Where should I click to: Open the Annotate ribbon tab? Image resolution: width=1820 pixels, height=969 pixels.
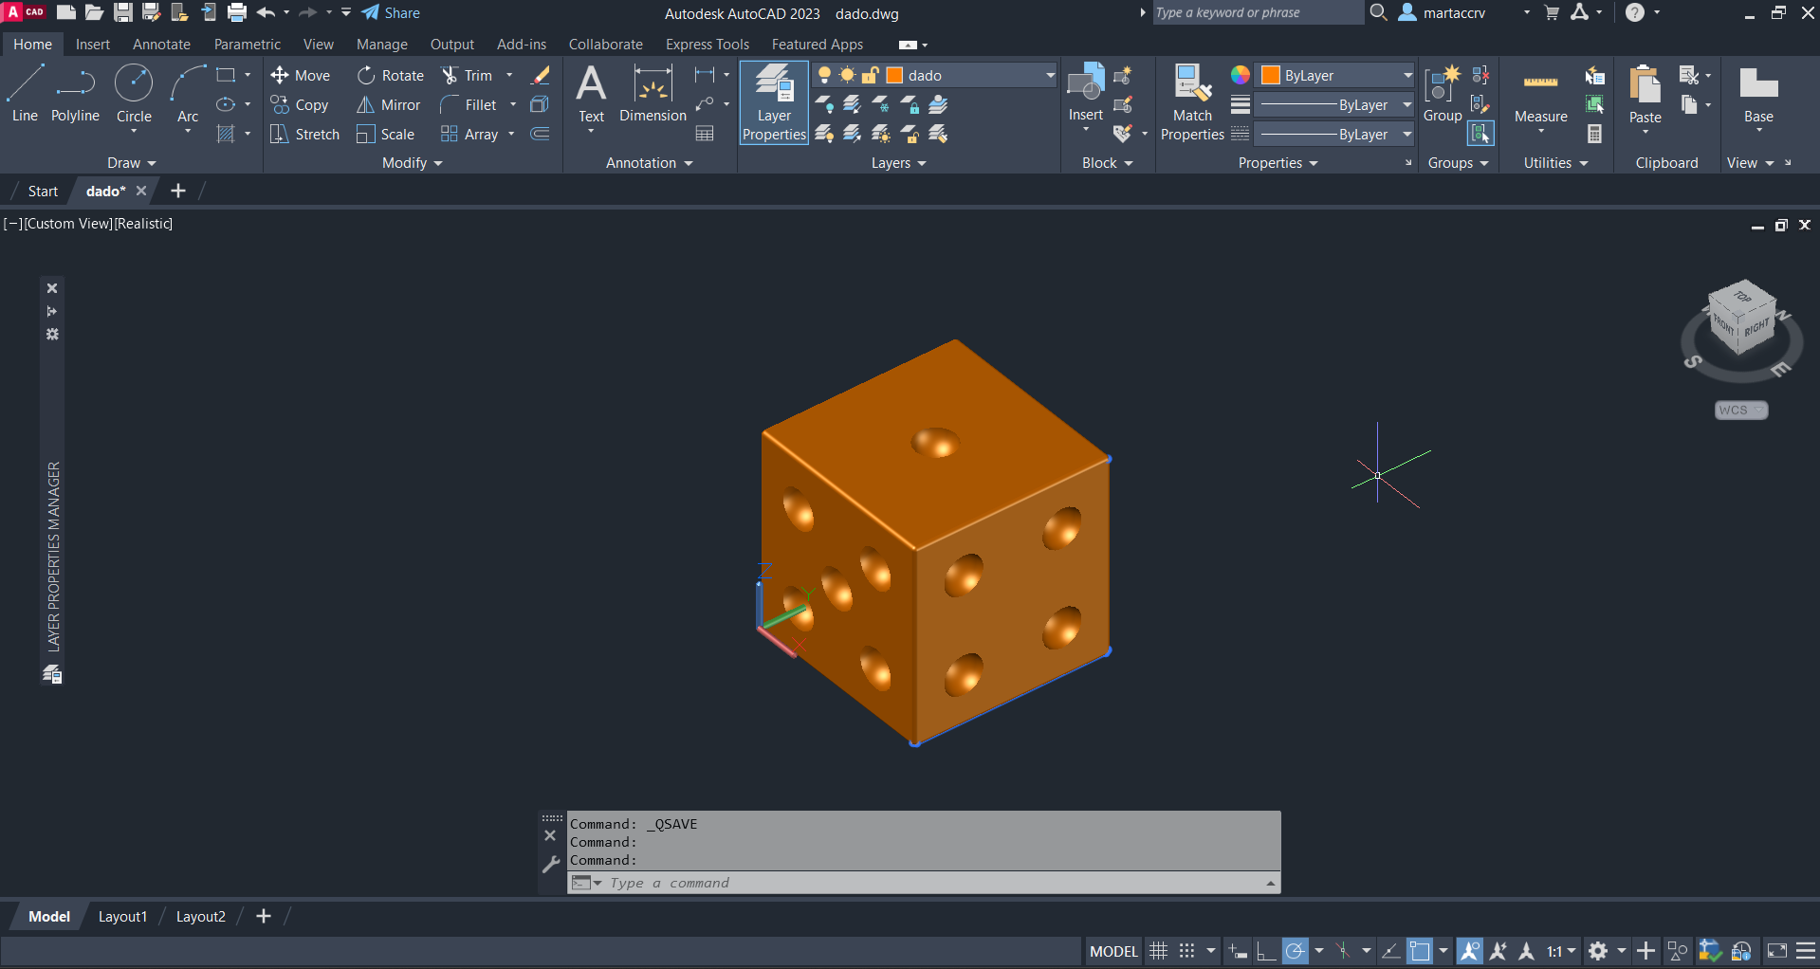pos(161,44)
